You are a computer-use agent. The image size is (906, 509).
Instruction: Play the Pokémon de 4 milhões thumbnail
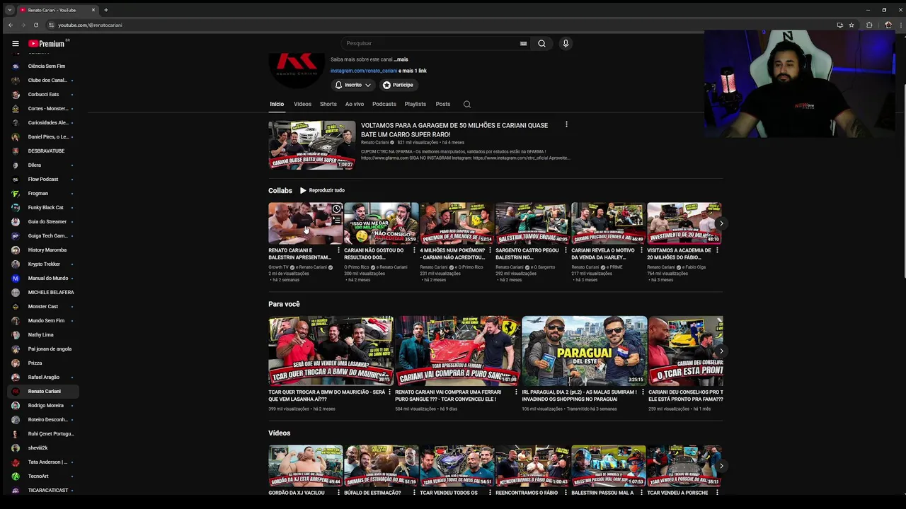457,223
